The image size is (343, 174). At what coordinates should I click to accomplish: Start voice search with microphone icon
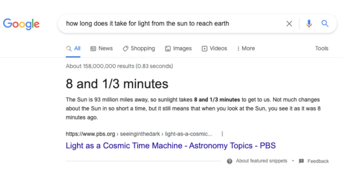309,23
